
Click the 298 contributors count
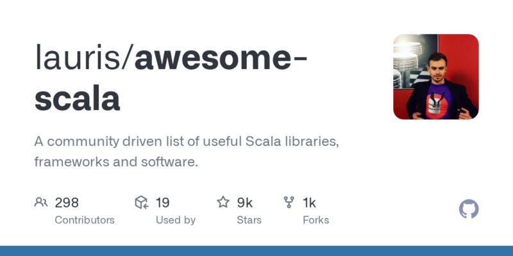67,203
